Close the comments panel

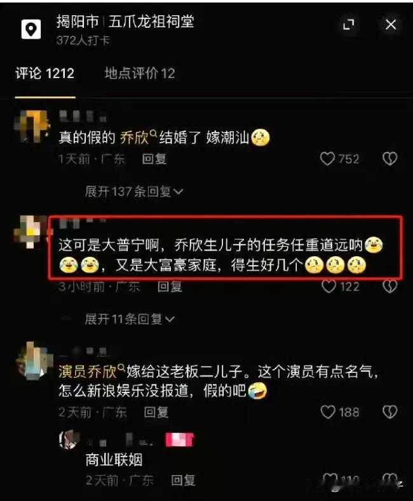[x=391, y=24]
